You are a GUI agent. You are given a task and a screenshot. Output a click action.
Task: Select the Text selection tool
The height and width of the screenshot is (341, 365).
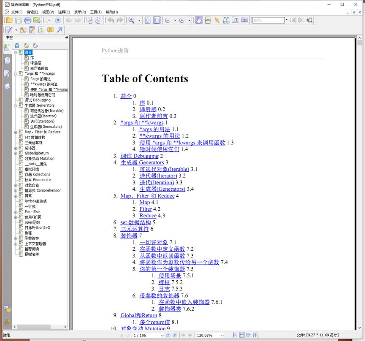pos(235,20)
